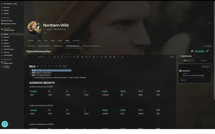This screenshot has width=215, height=134.
Task: Bold the selection using floating toolbar
Action: click(x=38, y=66)
